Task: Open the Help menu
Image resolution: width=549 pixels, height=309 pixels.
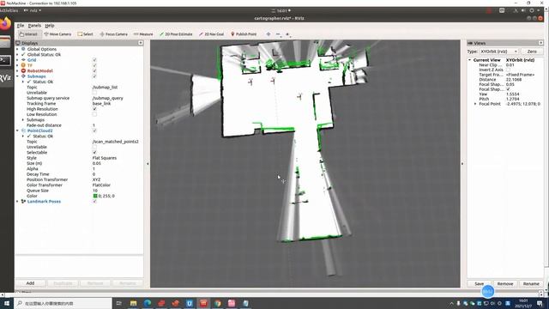Action: (50, 26)
